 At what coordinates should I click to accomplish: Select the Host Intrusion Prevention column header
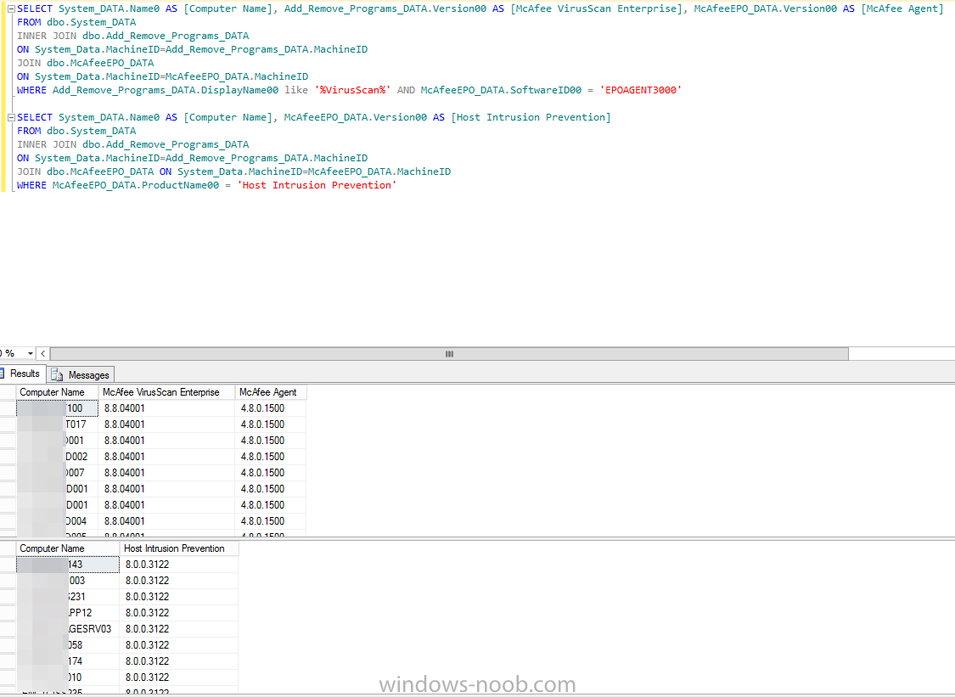[179, 548]
